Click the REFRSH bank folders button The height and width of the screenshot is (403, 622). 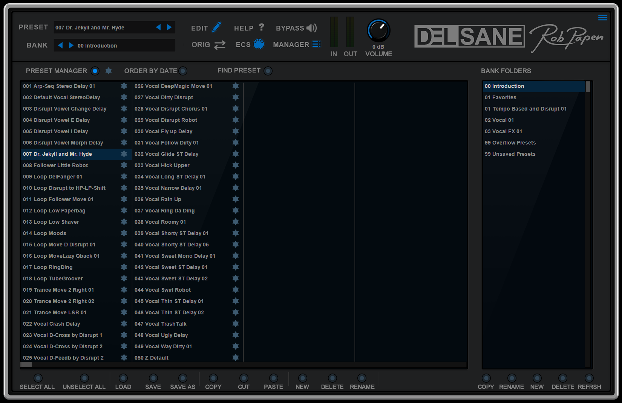pyautogui.click(x=589, y=378)
